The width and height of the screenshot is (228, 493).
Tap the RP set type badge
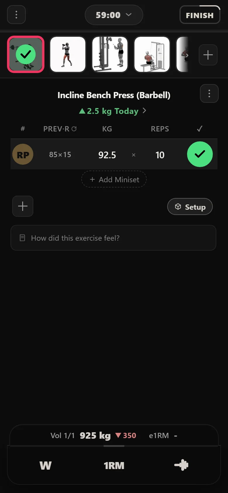23,155
